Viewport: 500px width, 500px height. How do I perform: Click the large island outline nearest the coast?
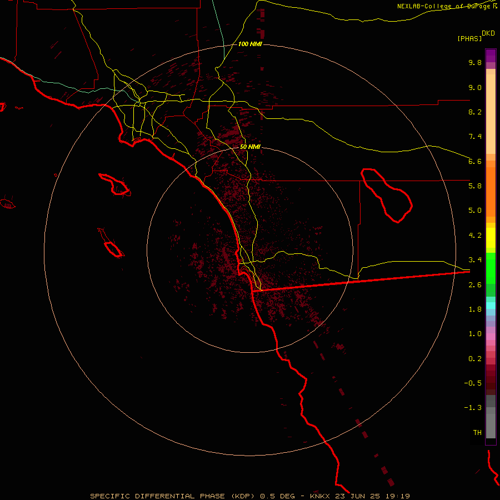[115, 184]
